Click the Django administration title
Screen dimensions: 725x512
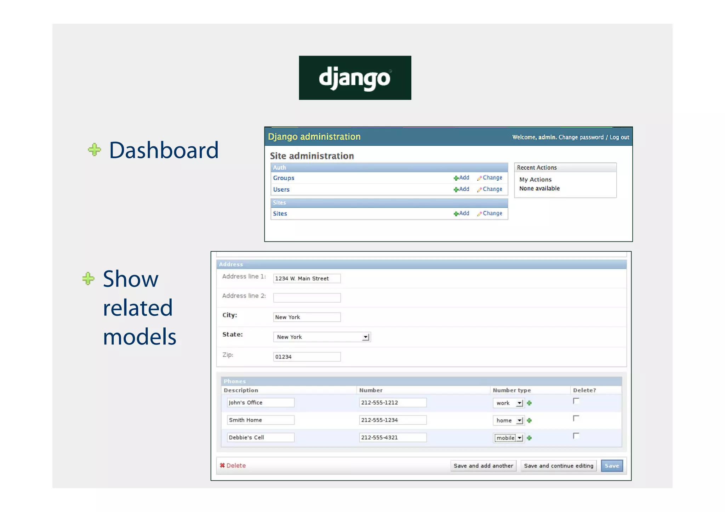314,137
